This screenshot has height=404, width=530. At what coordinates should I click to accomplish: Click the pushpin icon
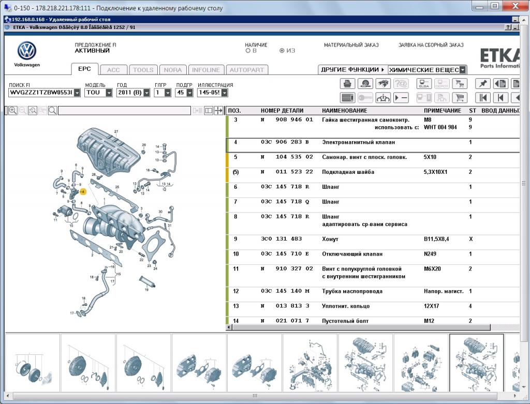(x=483, y=83)
